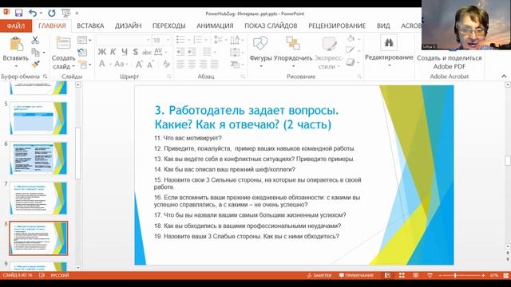Fit slide to window icon
The image size is (511, 287).
tap(506, 275)
